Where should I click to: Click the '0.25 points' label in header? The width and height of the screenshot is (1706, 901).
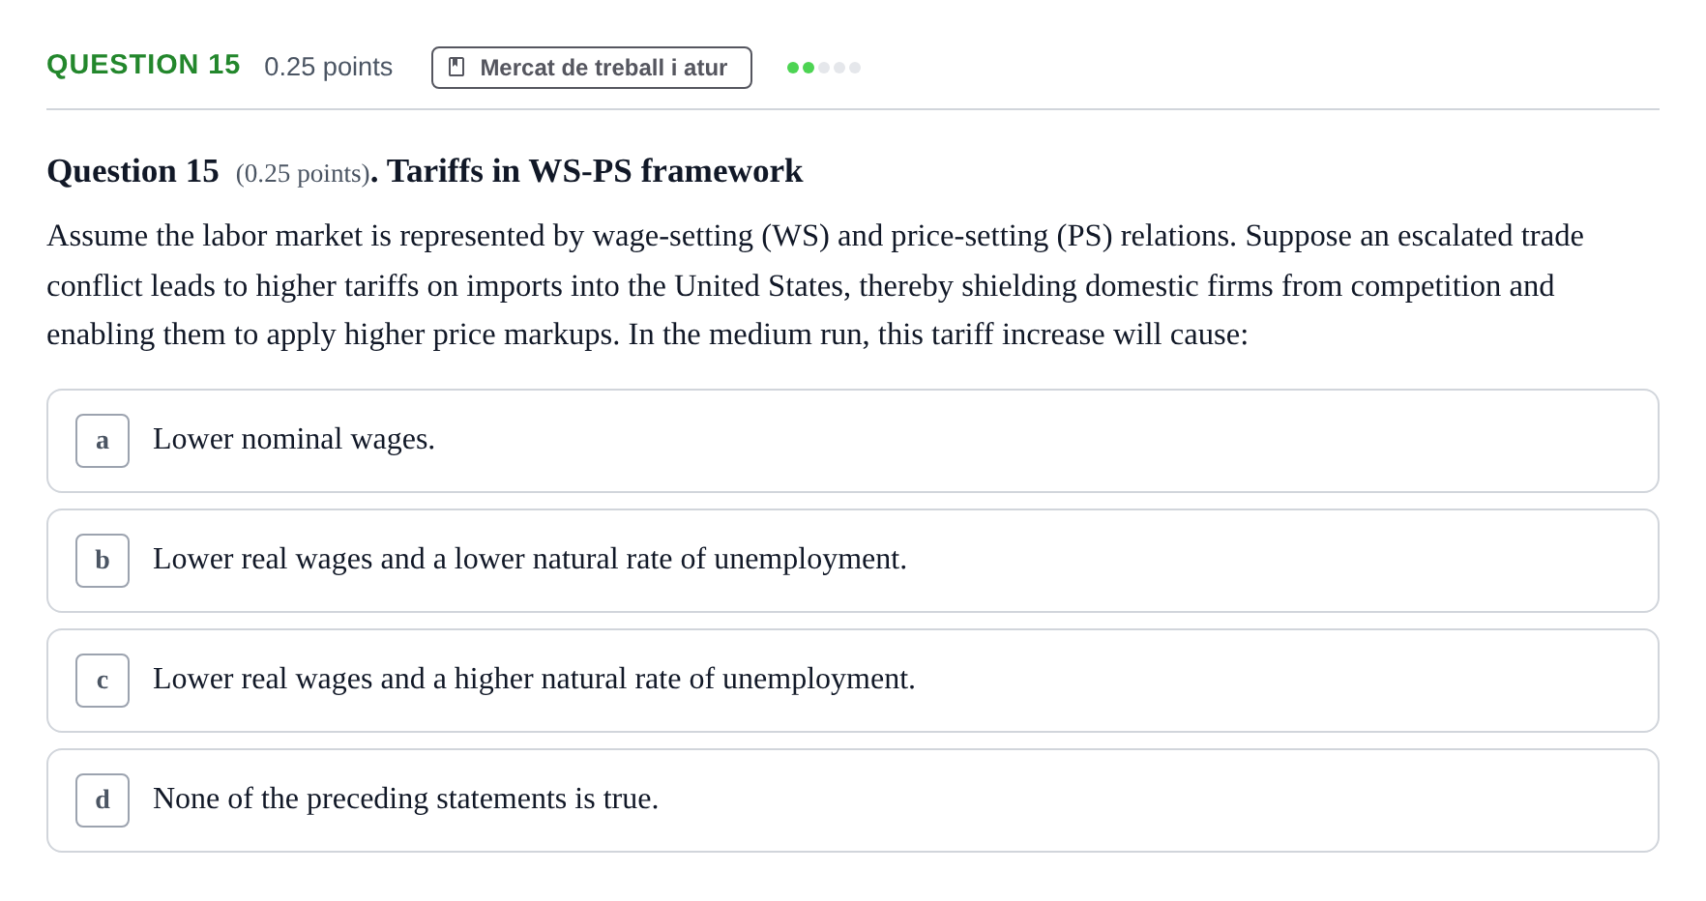328,67
